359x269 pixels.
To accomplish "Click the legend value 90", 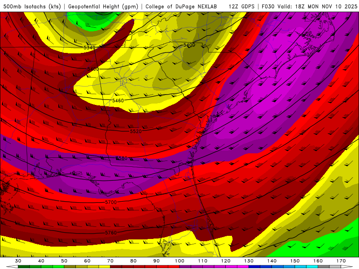I will click(x=156, y=261).
